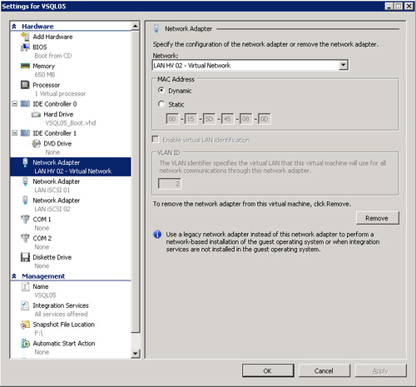Click the Add Hardware icon
This screenshot has height=387, width=416.
click(25, 37)
